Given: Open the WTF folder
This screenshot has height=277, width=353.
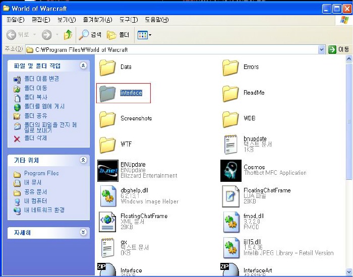Looking at the screenshot, I should coord(107,144).
